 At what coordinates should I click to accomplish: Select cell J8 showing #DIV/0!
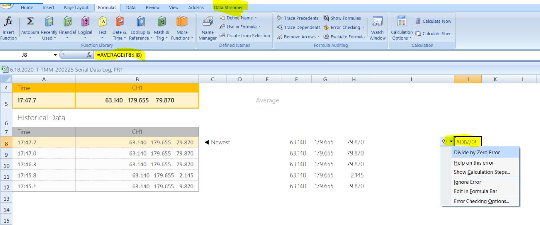pos(468,141)
